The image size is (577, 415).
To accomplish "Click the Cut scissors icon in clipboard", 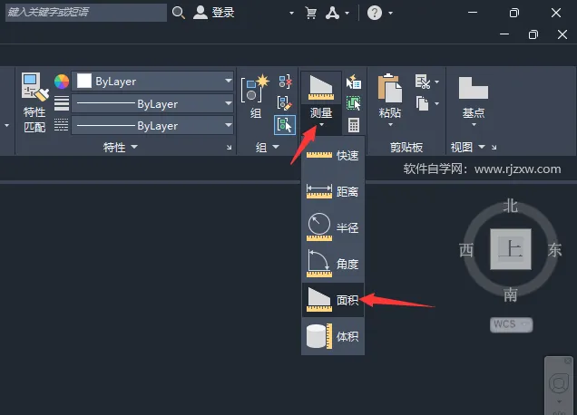I will tap(423, 82).
